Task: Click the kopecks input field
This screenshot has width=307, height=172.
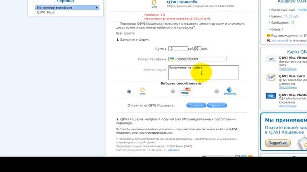Action: tap(198, 49)
